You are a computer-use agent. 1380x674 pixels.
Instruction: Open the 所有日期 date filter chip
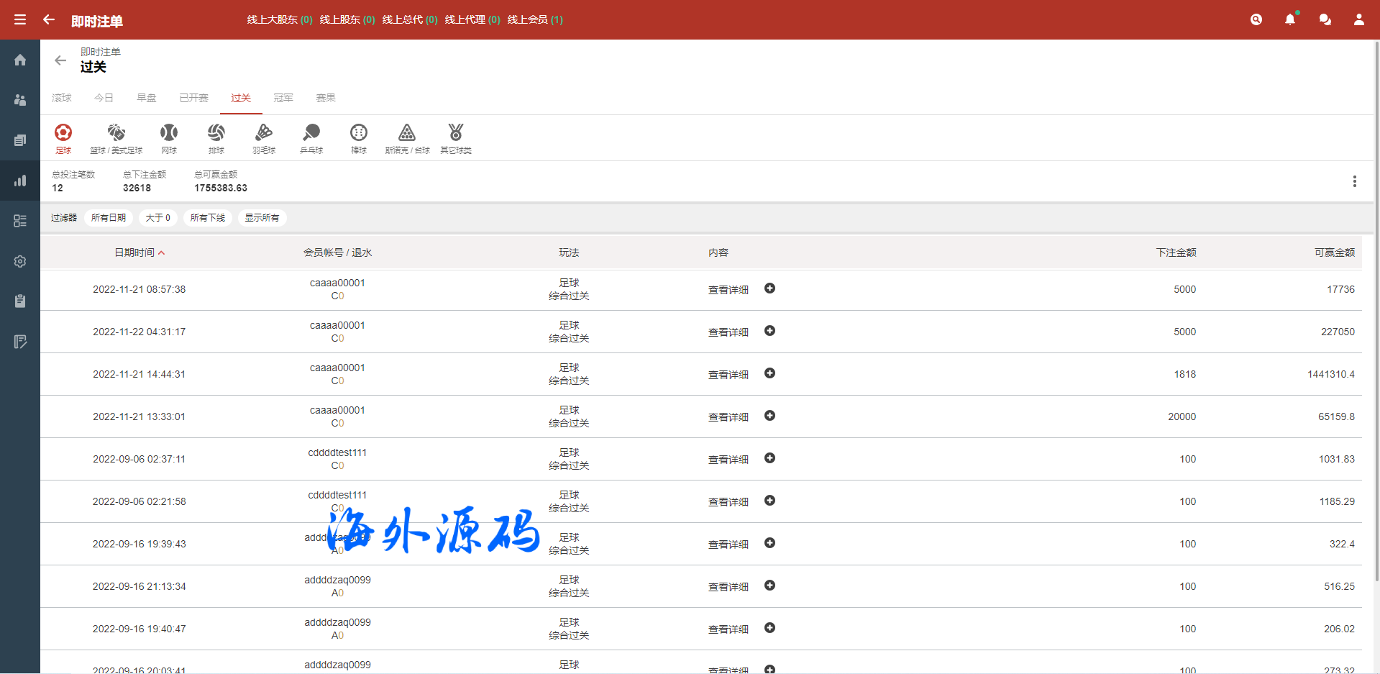109,218
